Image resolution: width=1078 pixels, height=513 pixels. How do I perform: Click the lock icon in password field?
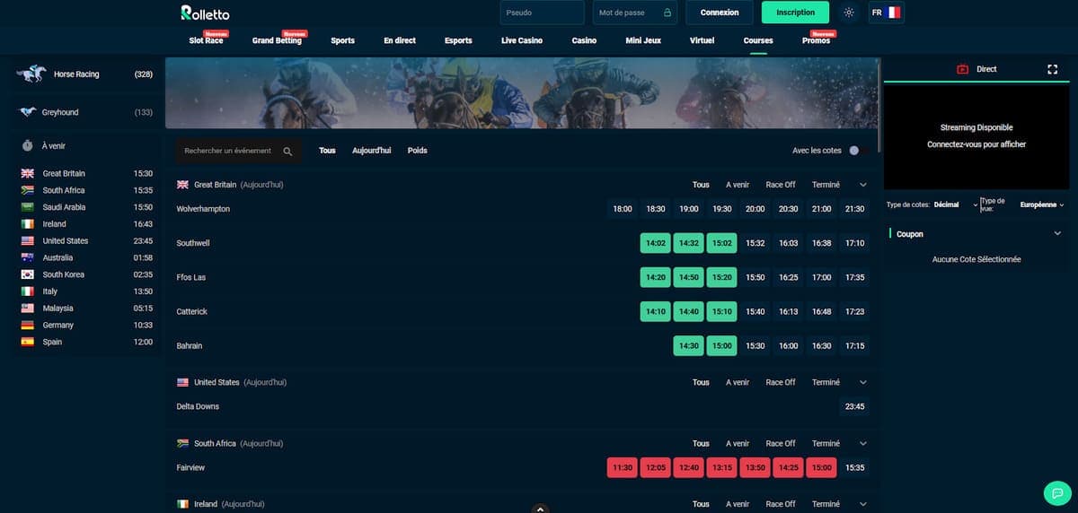[x=667, y=13]
